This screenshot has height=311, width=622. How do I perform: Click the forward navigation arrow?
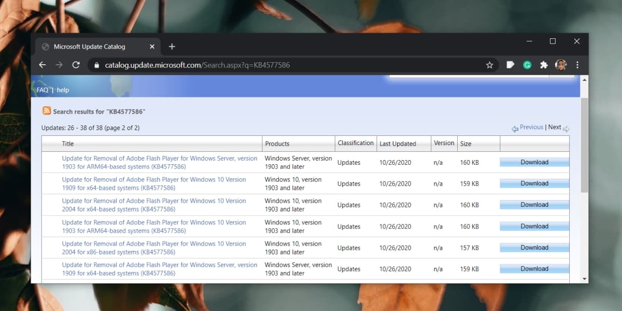59,65
